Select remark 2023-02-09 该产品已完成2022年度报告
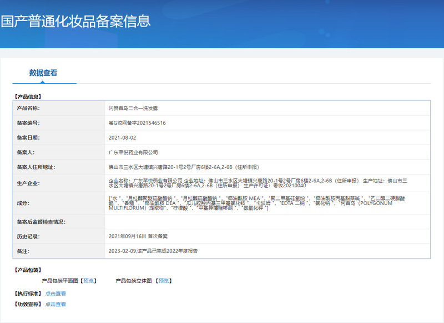This screenshot has height=323, width=444. (x=153, y=251)
